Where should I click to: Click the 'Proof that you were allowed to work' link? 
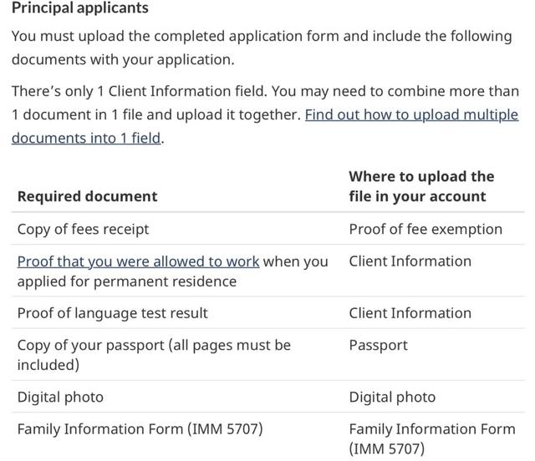click(138, 261)
